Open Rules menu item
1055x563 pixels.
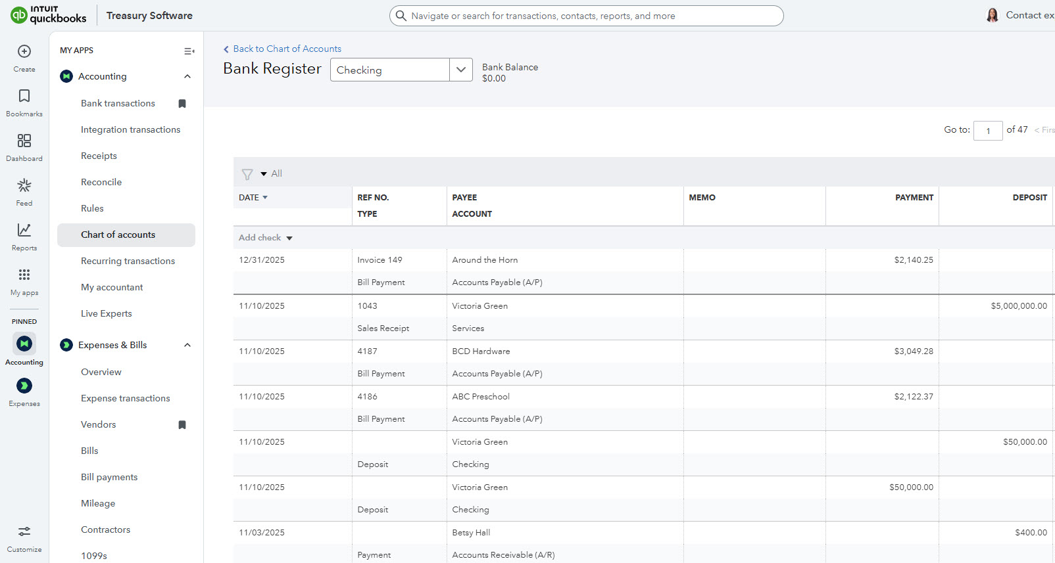92,208
